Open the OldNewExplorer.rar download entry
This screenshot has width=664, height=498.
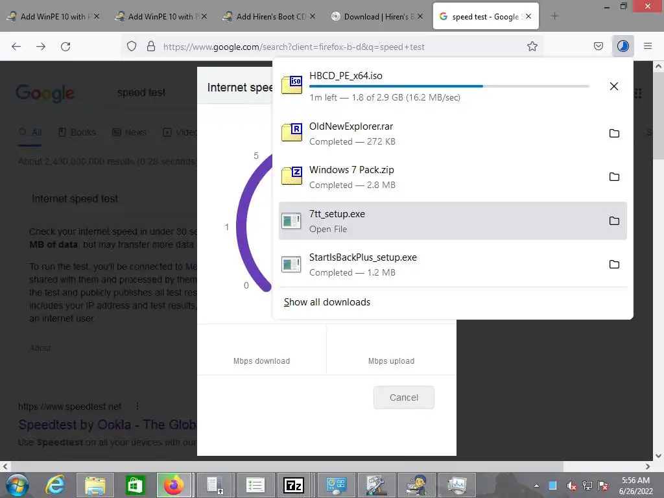pos(453,134)
